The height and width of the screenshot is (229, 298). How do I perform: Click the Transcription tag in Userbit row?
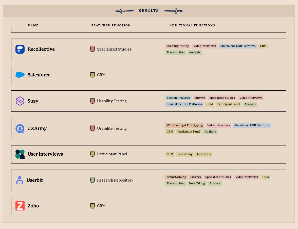(x=175, y=183)
